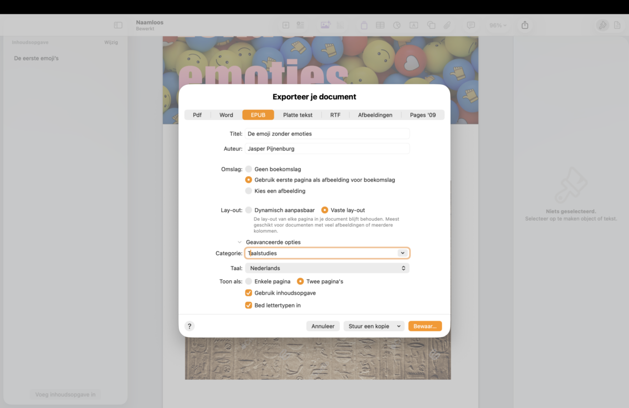
Task: Open the Categorie combo box arrow
Action: point(402,253)
